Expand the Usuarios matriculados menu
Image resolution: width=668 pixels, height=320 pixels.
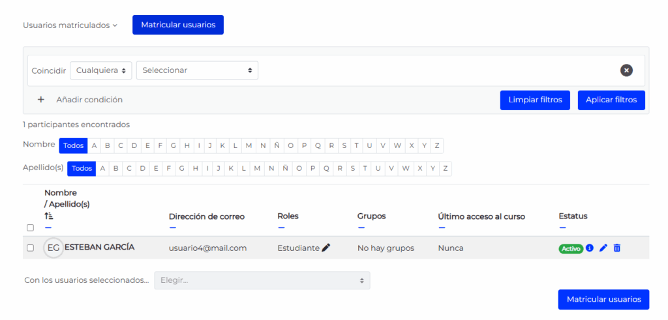70,25
